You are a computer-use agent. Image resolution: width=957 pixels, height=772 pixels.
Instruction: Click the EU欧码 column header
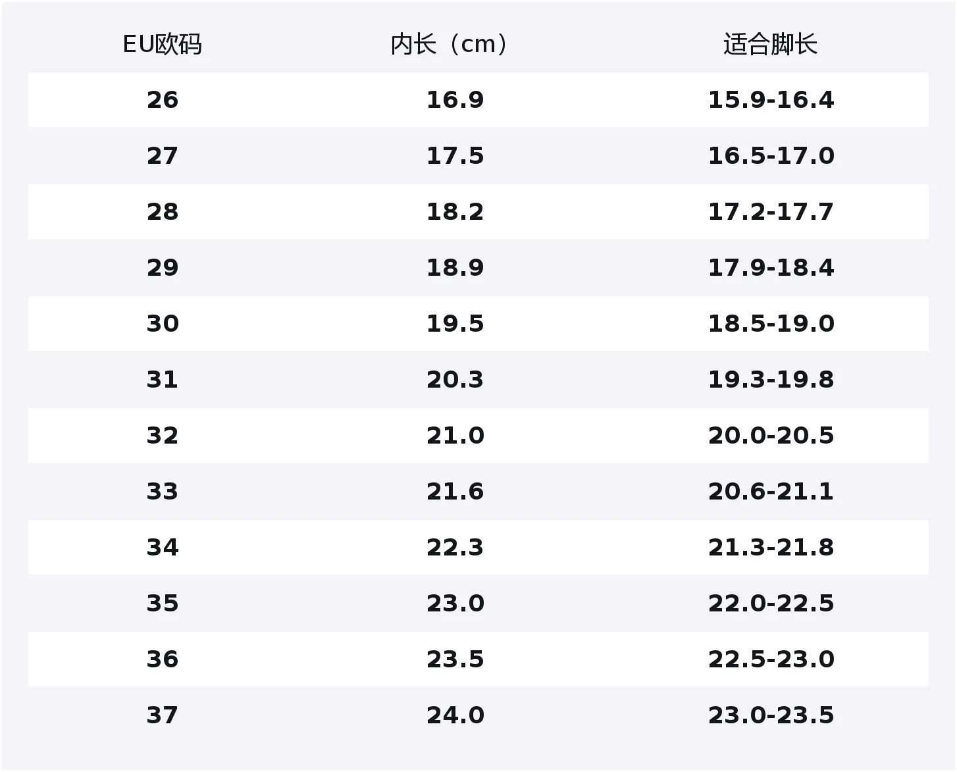pos(162,44)
